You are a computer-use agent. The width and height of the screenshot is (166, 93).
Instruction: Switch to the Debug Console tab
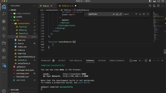pyautogui.click(x=117, y=60)
